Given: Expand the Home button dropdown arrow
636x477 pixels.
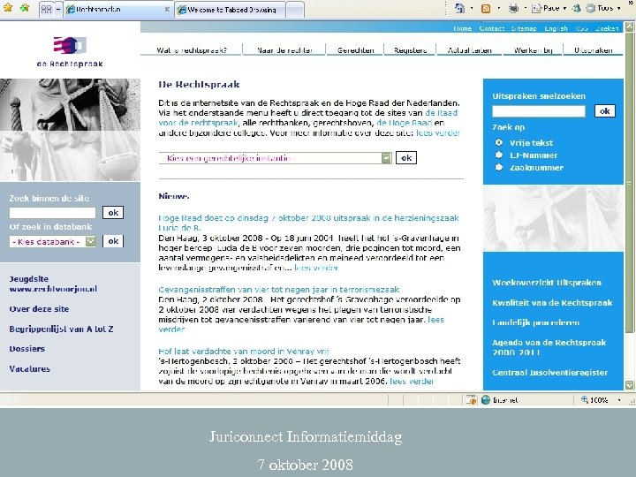Looking at the screenshot, I should click(x=472, y=8).
